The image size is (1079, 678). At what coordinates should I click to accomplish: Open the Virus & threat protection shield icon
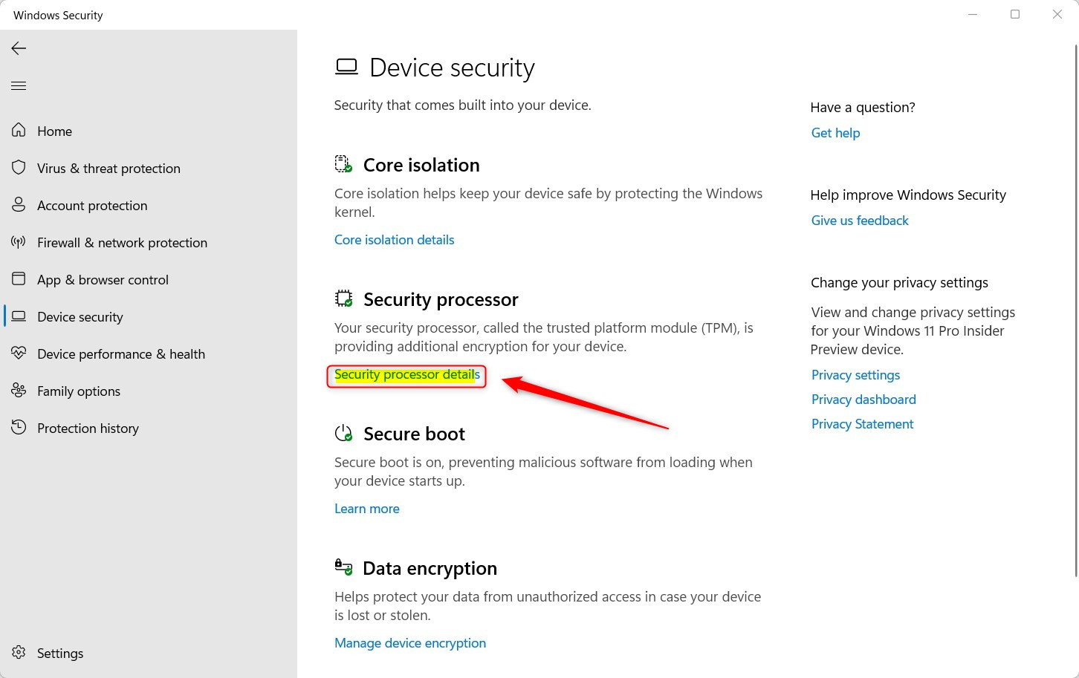tap(19, 168)
